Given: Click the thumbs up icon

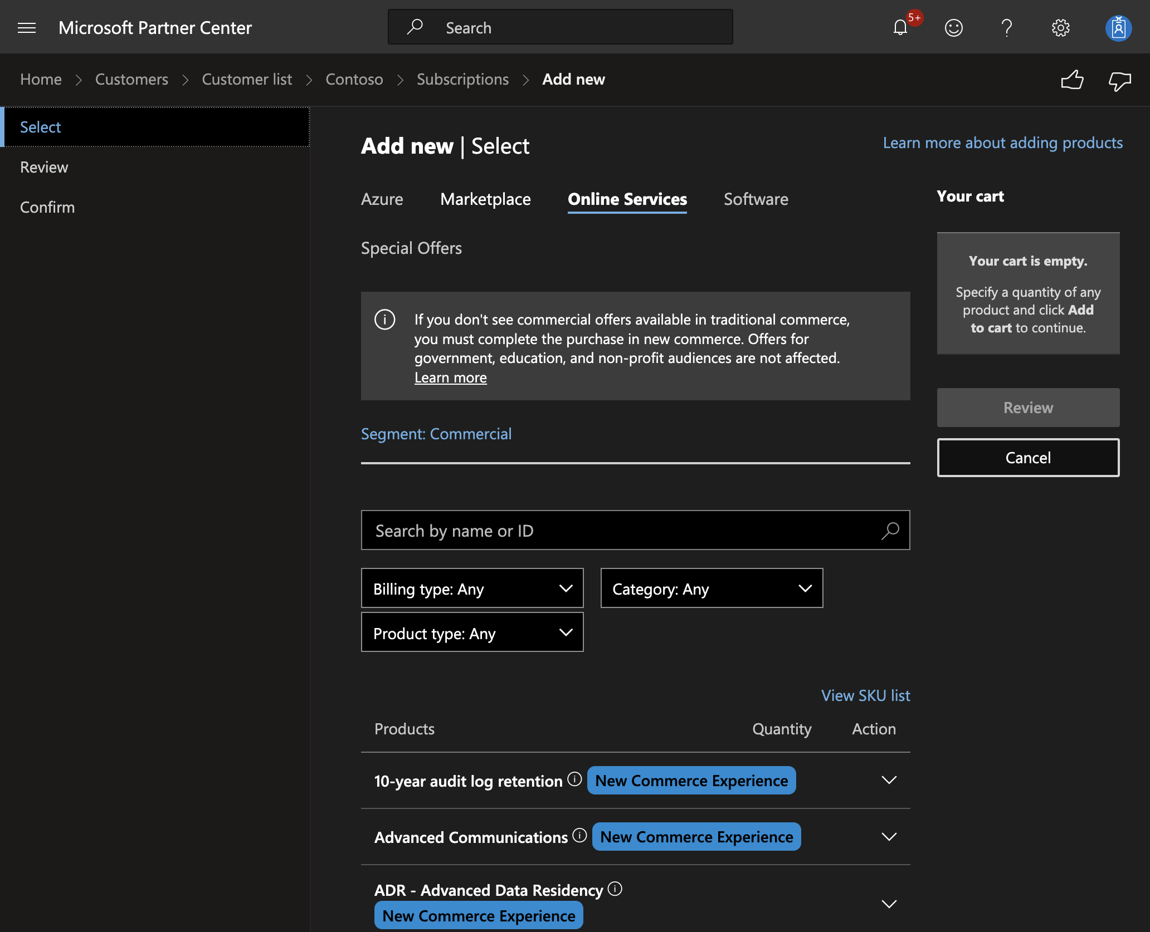Looking at the screenshot, I should 1073,80.
